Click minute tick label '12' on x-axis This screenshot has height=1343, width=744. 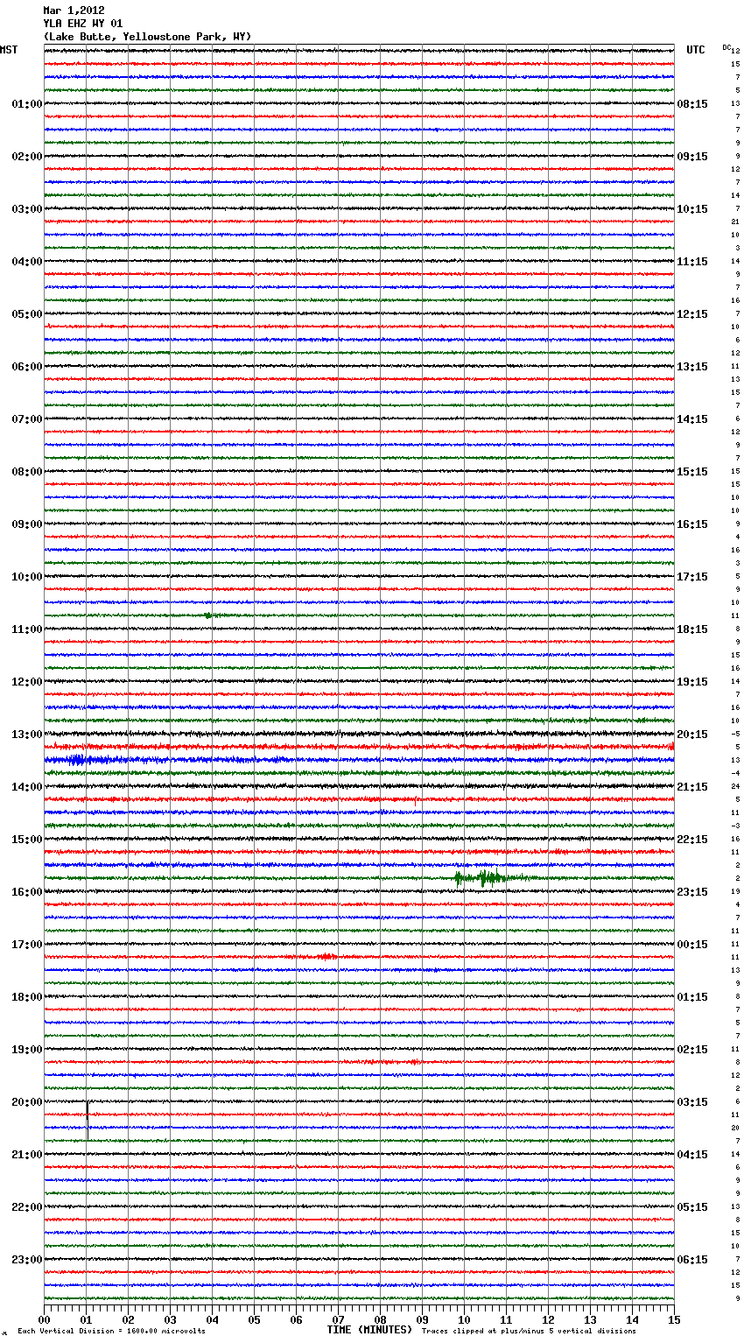tap(548, 1319)
